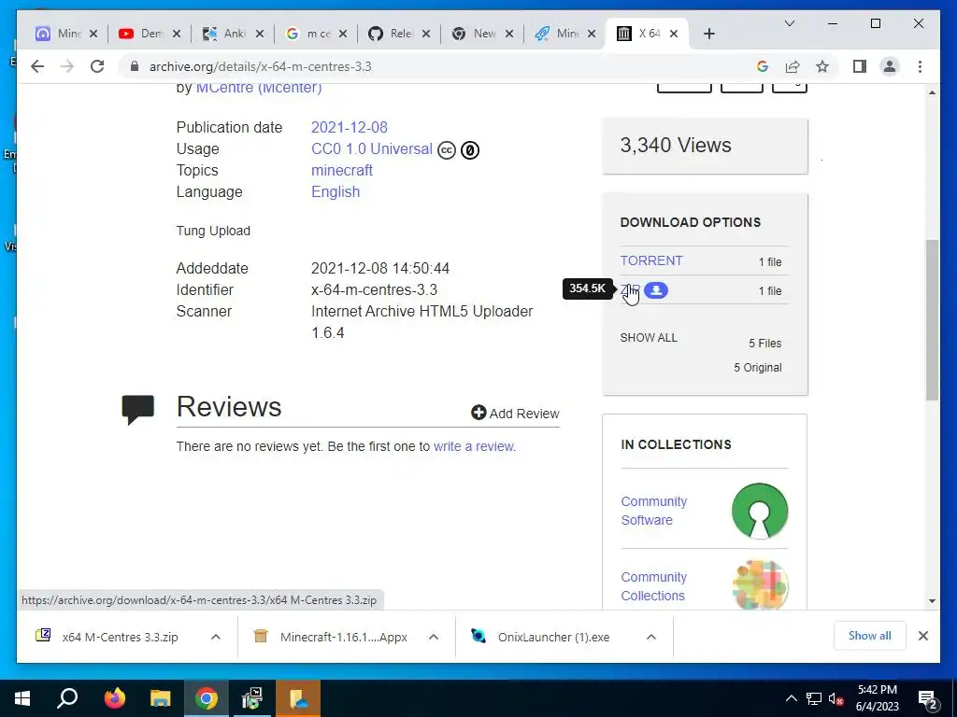The width and height of the screenshot is (957, 717).
Task: View the site lock info icon
Action: [135, 66]
